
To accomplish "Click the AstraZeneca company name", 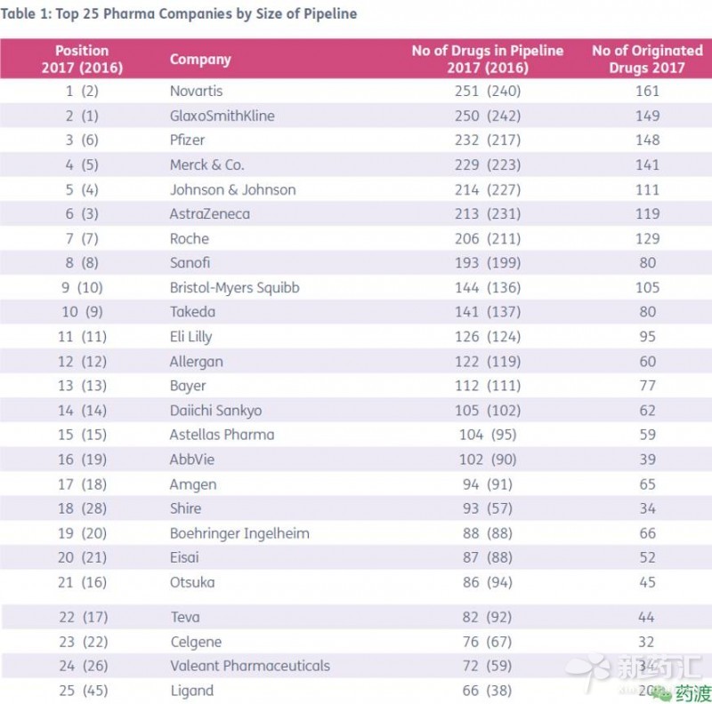I will click(209, 213).
